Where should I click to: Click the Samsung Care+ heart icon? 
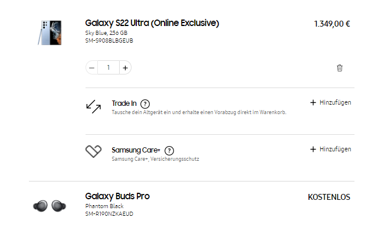[x=93, y=151]
